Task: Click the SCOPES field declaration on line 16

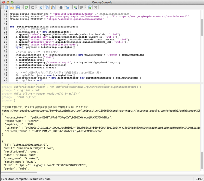Action: (x=99, y=17)
